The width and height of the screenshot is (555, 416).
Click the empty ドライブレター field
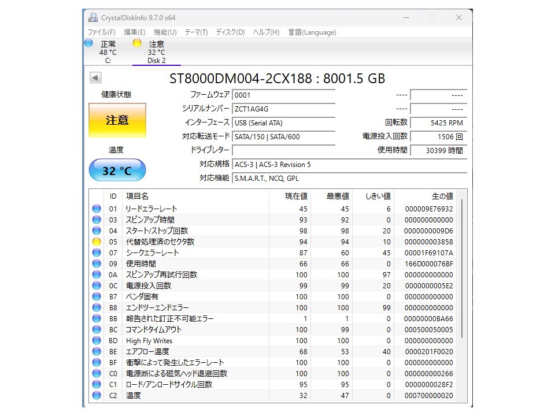(283, 150)
